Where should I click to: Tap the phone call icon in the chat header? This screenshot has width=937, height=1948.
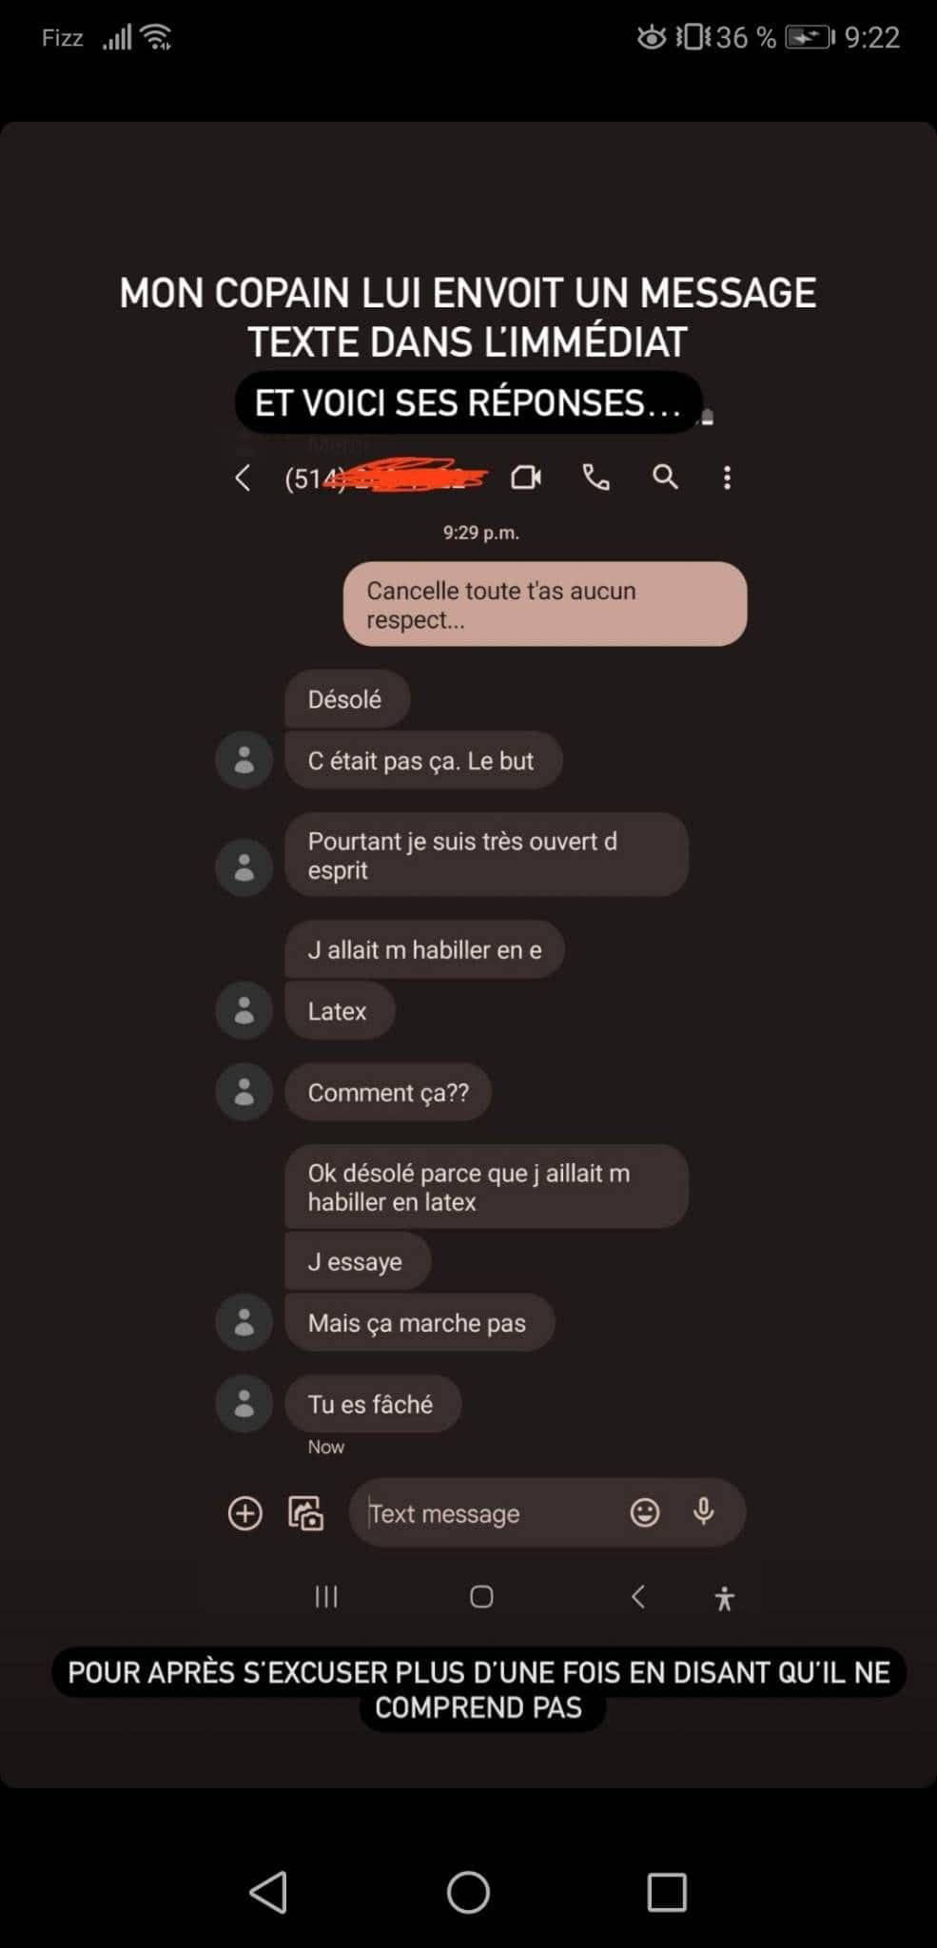tap(596, 477)
